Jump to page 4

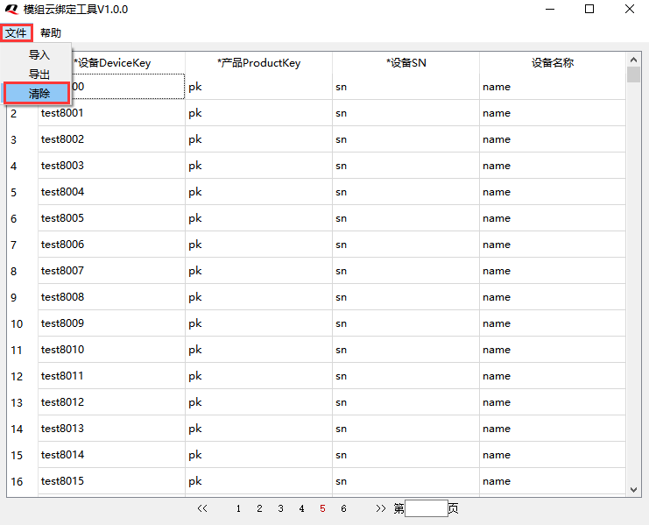pos(302,508)
